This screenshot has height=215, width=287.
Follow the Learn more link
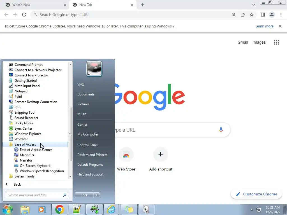click(264, 26)
